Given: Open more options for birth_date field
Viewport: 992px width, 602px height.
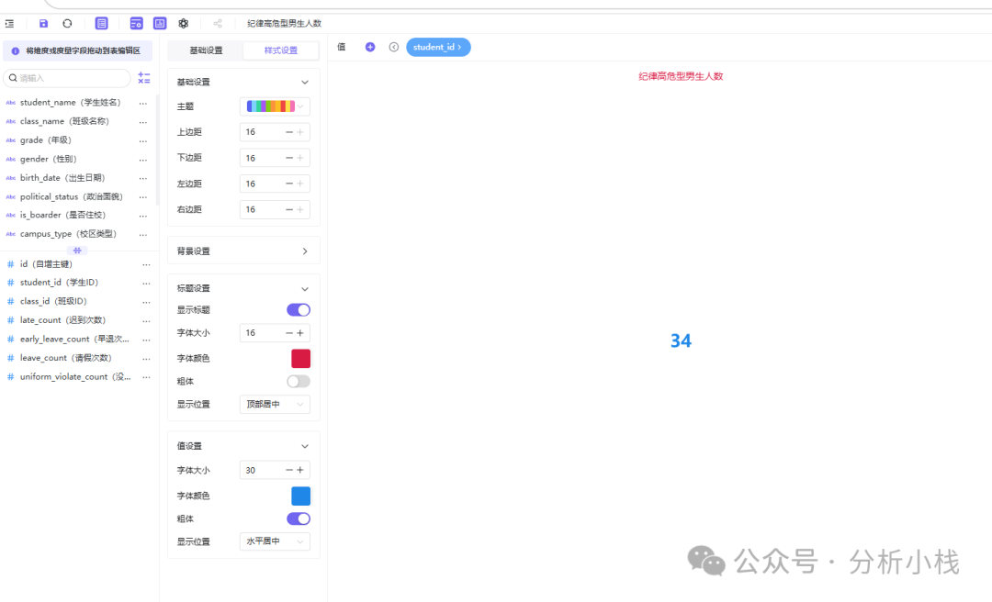Looking at the screenshot, I should click(143, 178).
